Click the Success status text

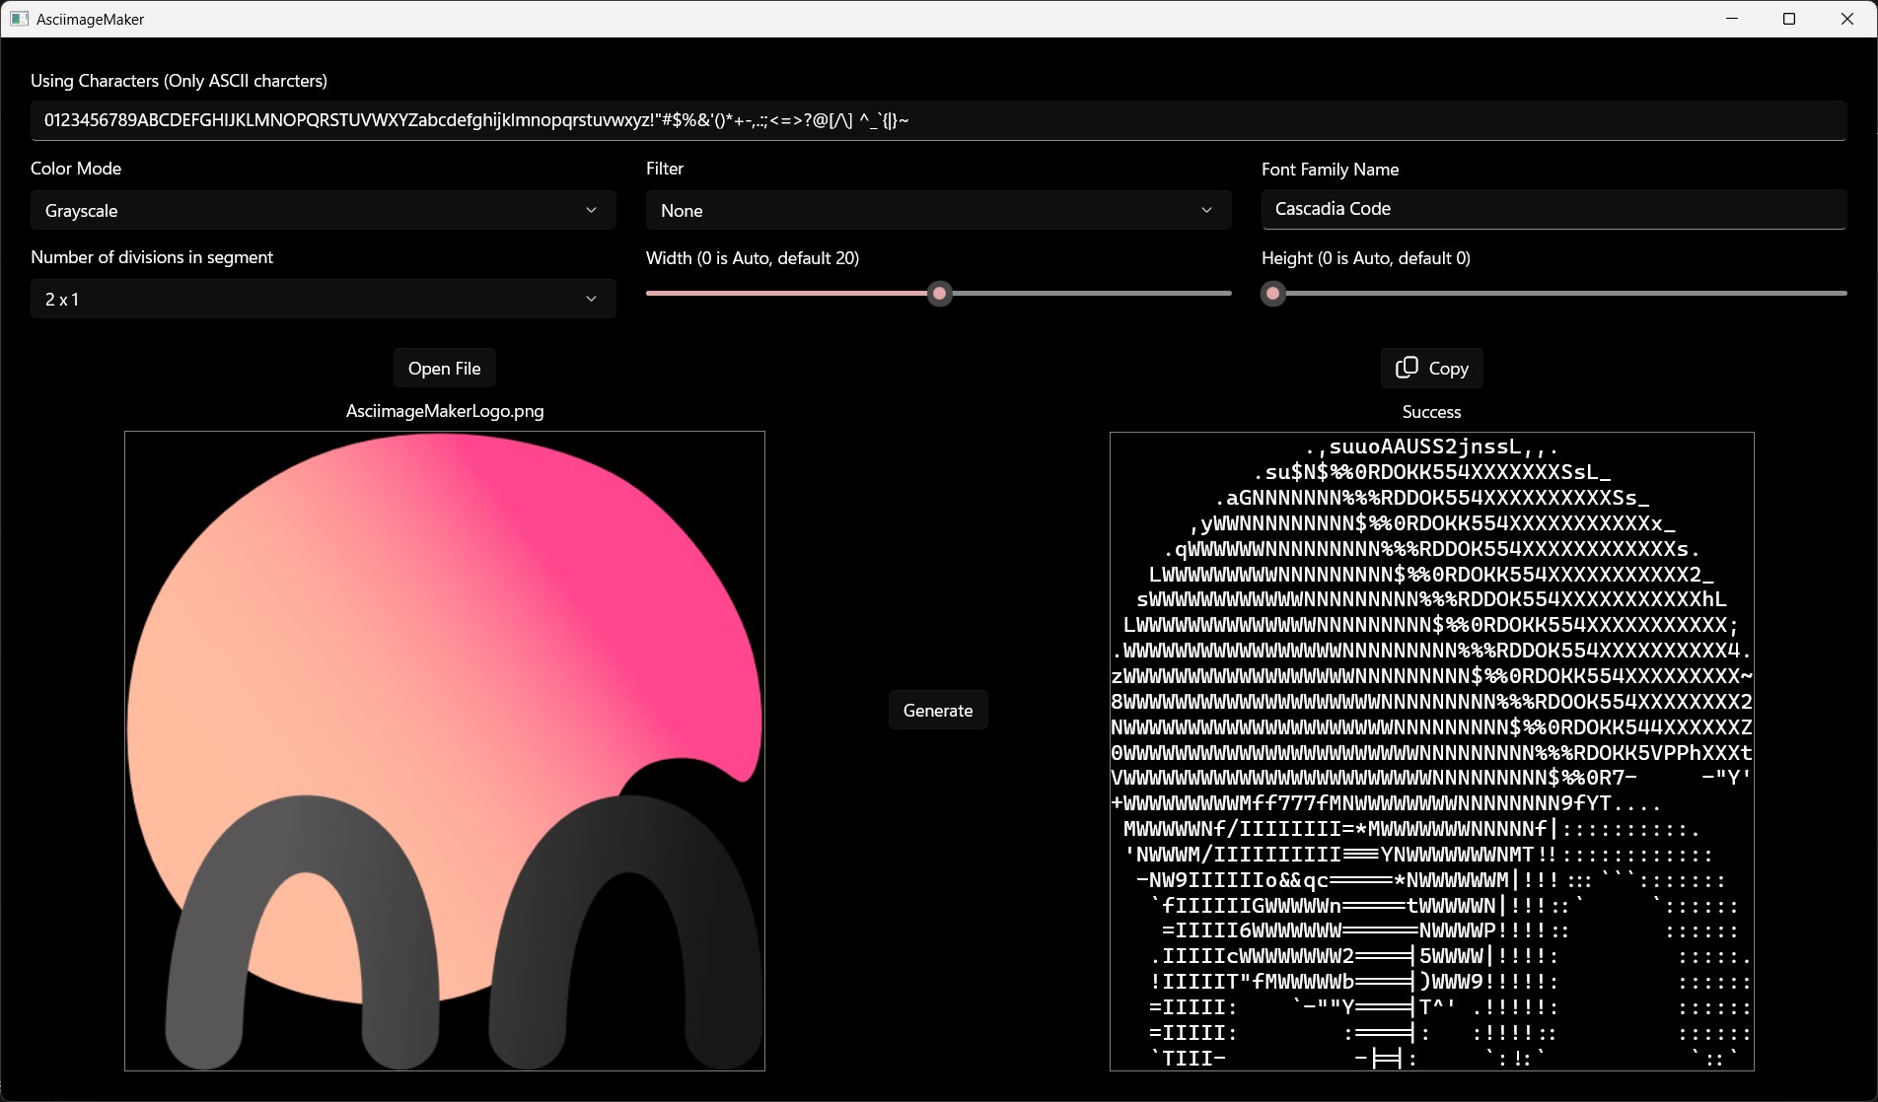[1431, 412]
